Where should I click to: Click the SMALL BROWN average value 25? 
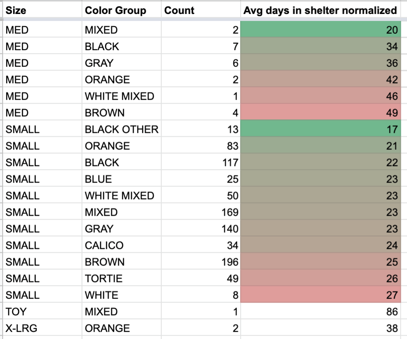click(321, 262)
